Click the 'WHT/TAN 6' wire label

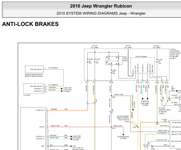(164, 126)
